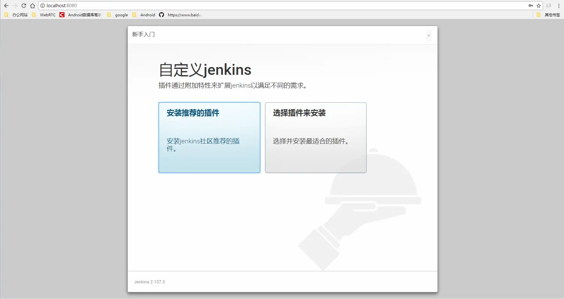Click the 新手入门 dialog title
This screenshot has height=299, width=564.
click(x=143, y=35)
